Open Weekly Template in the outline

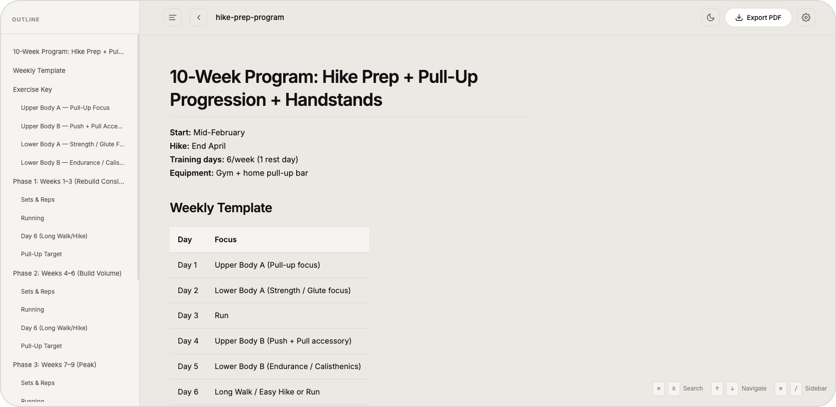(x=39, y=70)
